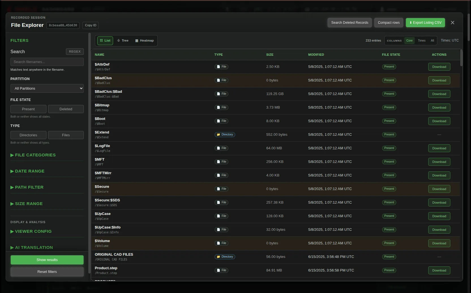Image resolution: width=471 pixels, height=293 pixels.
Task: Switch to the List view tab
Action: [105, 41]
